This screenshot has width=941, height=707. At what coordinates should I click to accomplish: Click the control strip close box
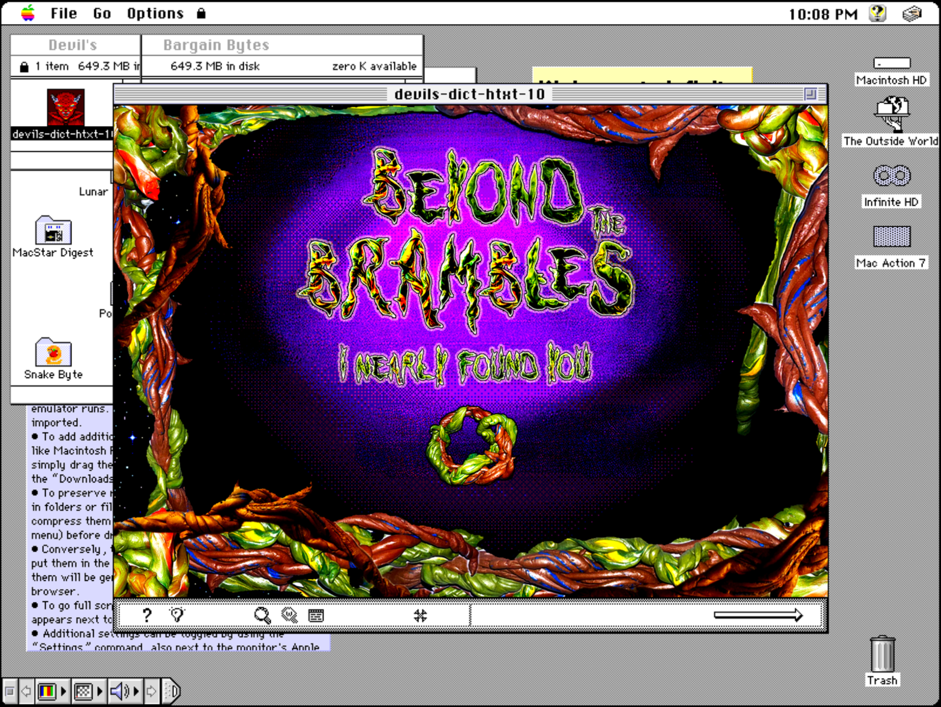(x=10, y=691)
